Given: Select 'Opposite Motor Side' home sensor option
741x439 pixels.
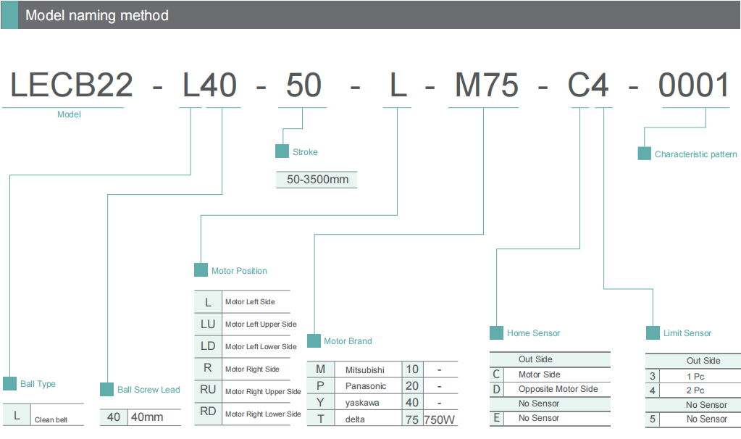Looking at the screenshot, I should [x=558, y=389].
